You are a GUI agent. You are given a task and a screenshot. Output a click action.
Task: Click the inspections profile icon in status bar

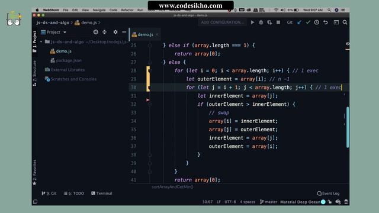click(338, 202)
